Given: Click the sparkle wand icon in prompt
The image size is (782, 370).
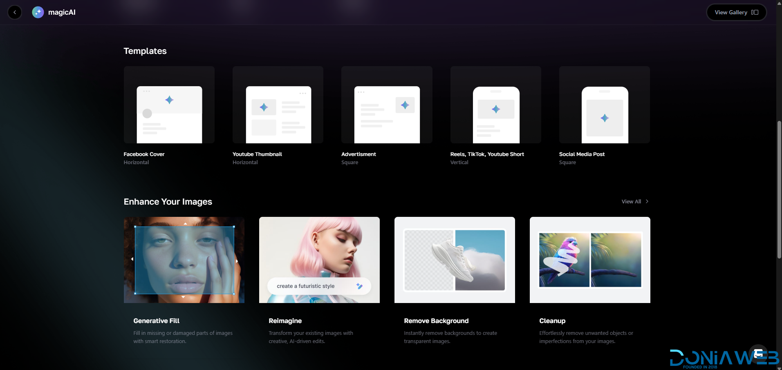Looking at the screenshot, I should click(x=359, y=286).
